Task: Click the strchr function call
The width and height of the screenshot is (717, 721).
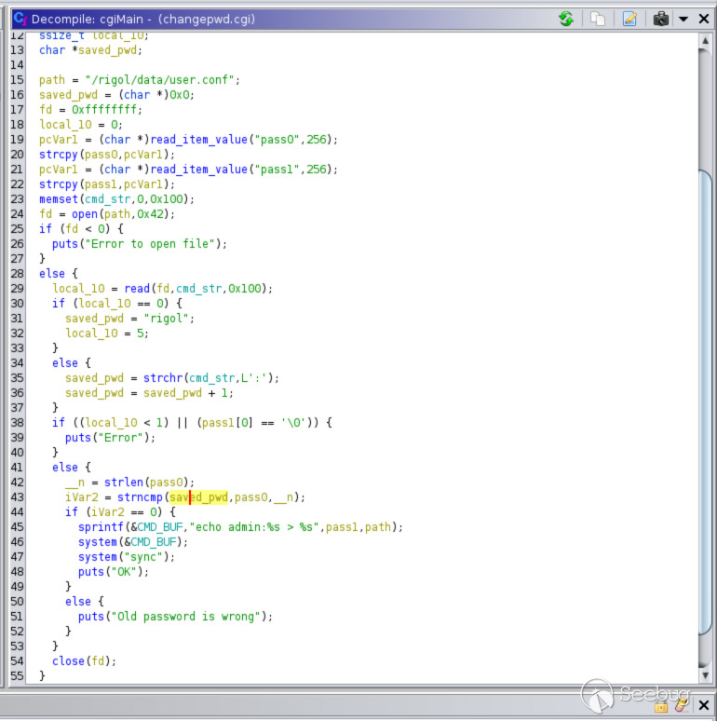Action: coord(163,378)
